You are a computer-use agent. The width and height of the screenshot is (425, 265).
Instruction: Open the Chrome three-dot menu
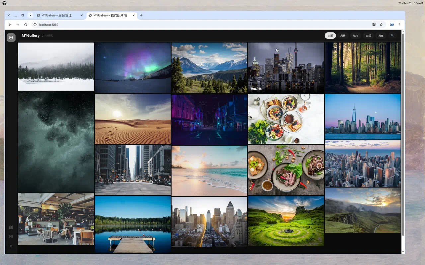point(400,25)
